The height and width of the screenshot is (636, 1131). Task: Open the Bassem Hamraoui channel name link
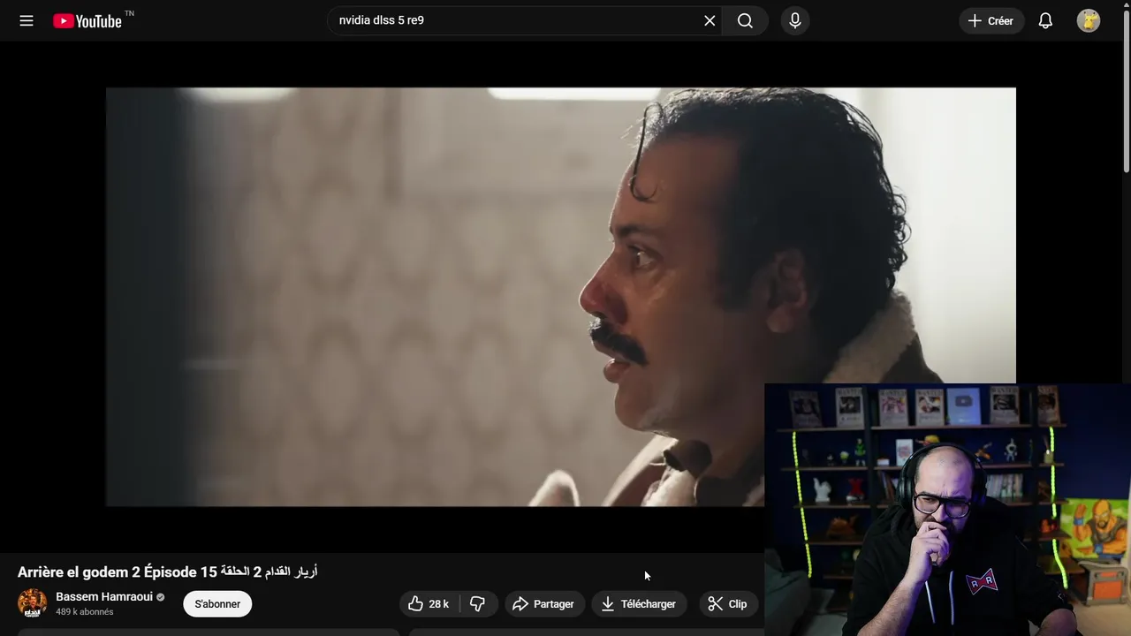pyautogui.click(x=104, y=597)
